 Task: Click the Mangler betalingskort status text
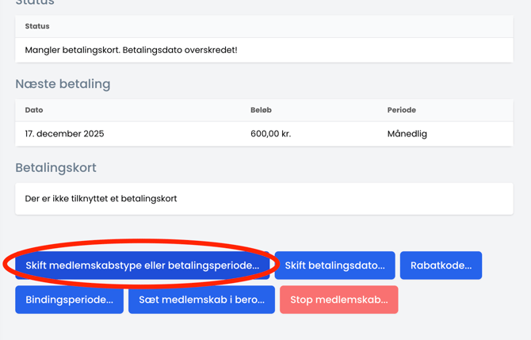(72, 50)
